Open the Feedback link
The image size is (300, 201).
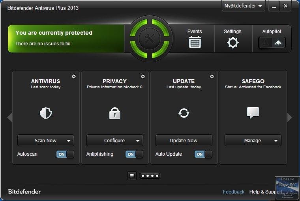pyautogui.click(x=234, y=192)
